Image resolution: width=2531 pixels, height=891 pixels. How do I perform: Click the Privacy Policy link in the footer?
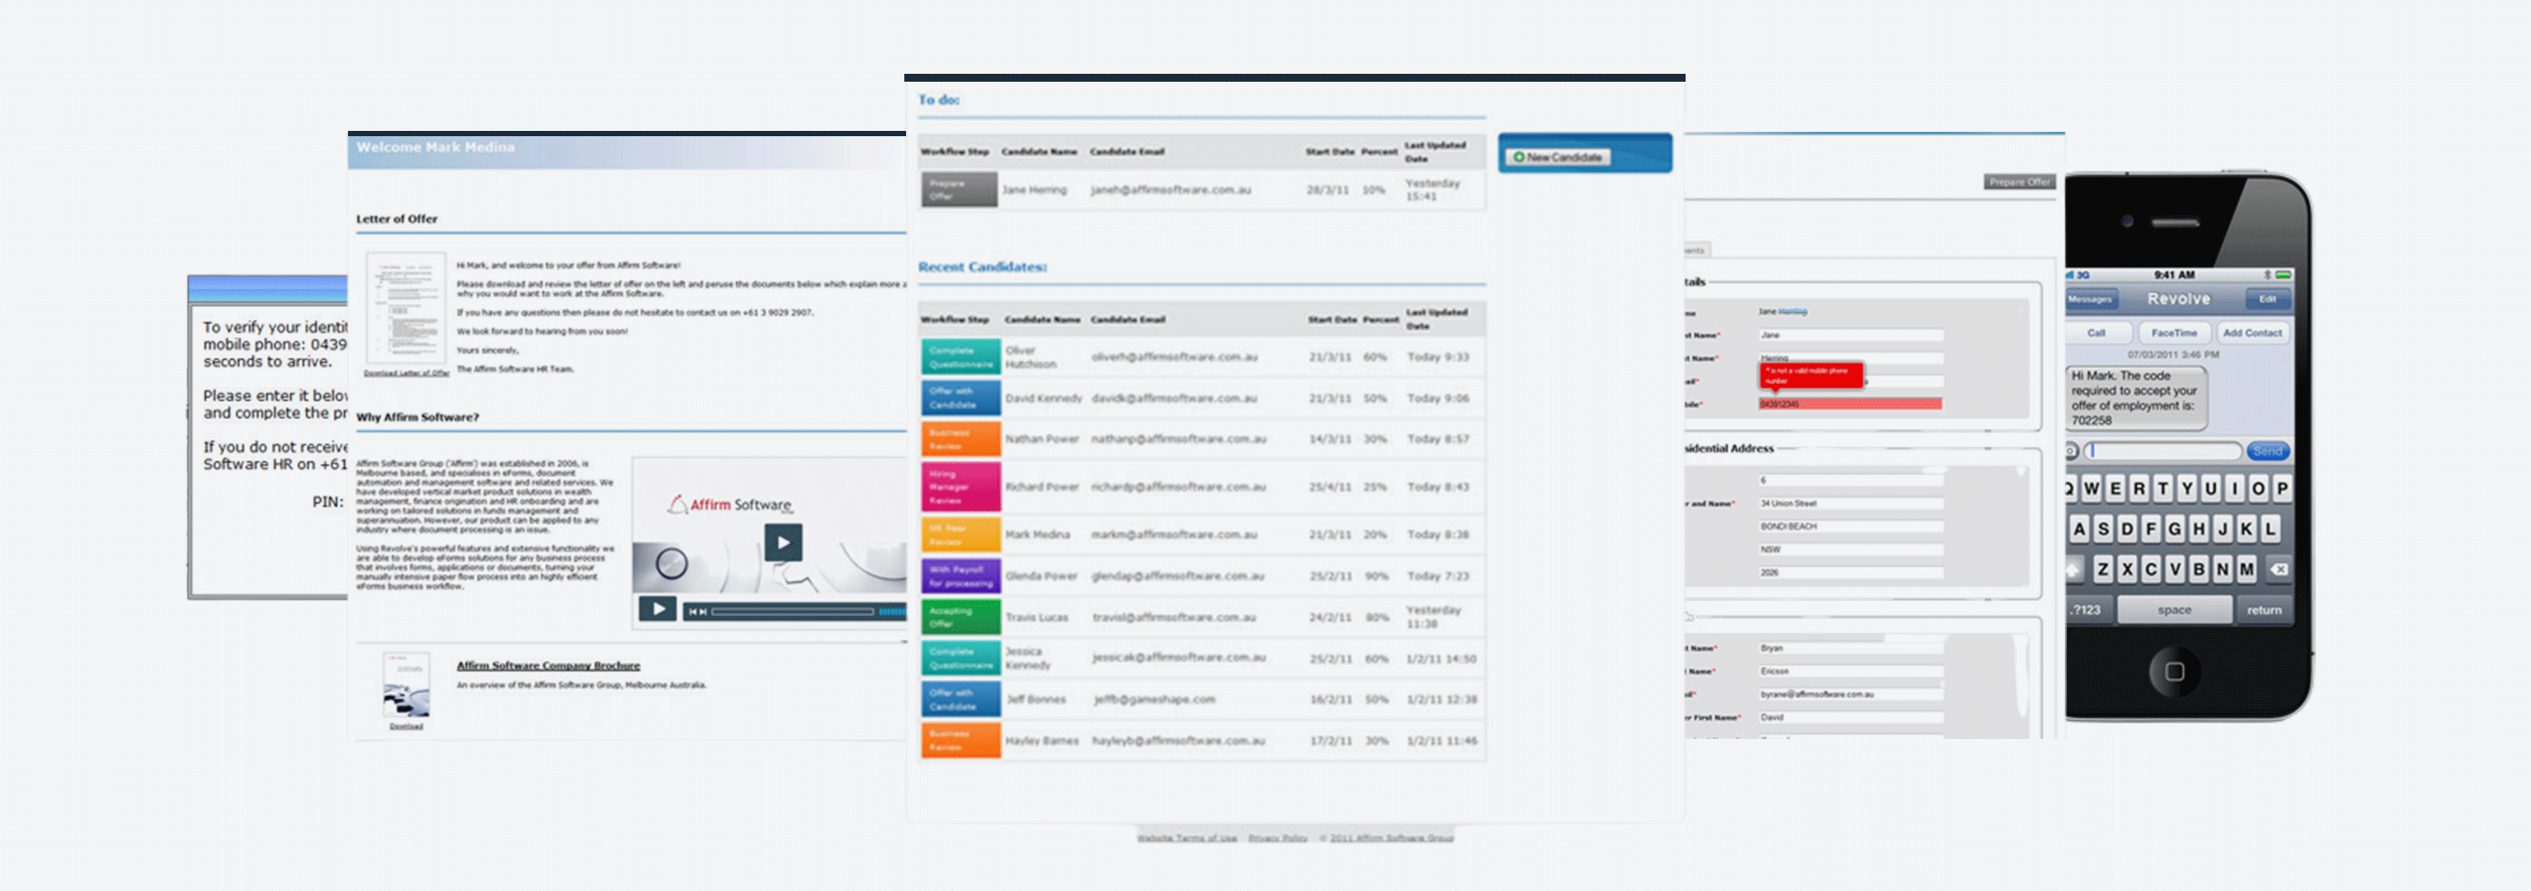1277,838
